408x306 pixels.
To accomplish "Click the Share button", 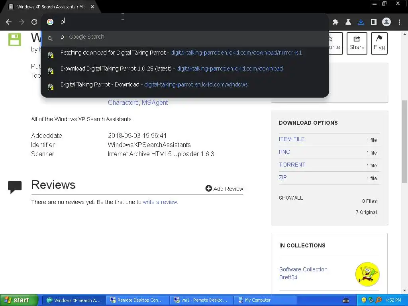I will click(357, 43).
